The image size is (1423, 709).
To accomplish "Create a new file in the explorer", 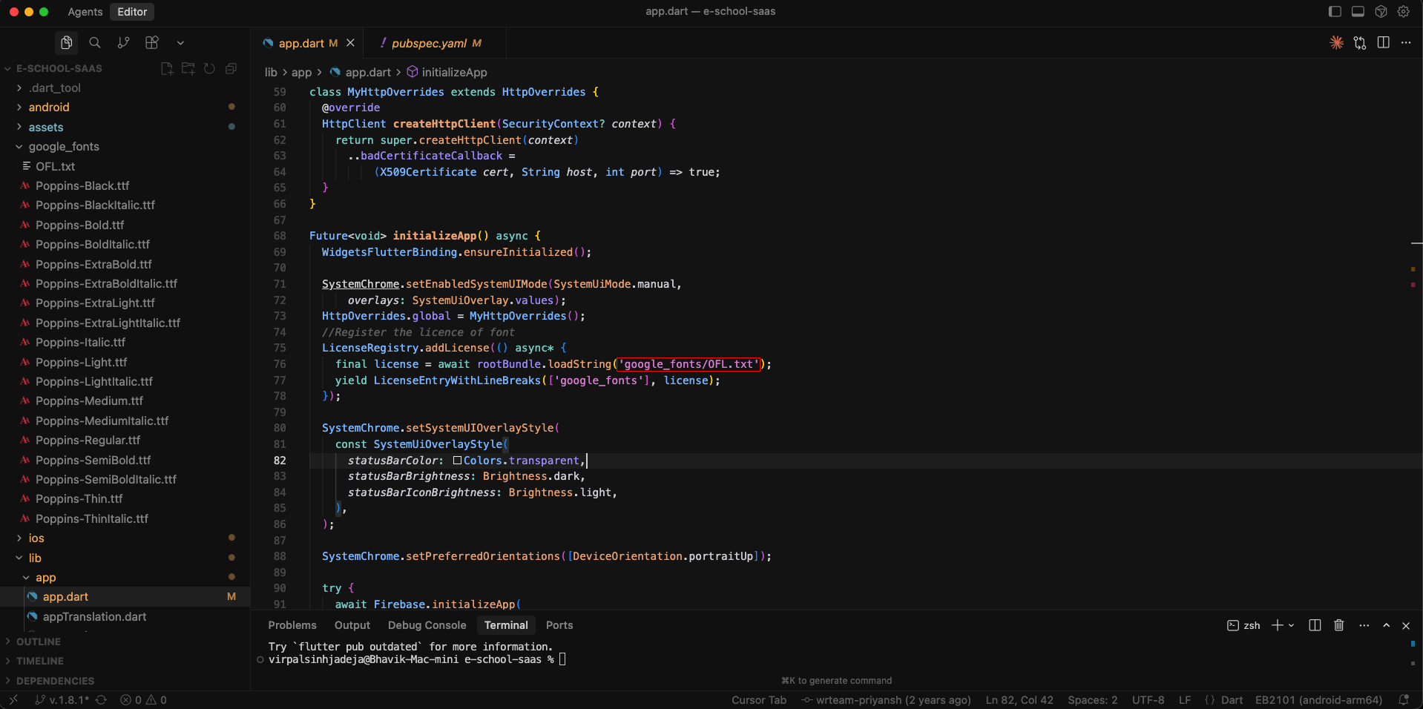I will pos(167,68).
